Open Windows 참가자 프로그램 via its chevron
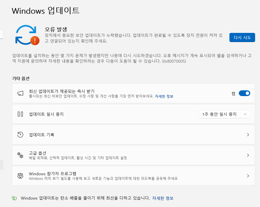Viewport: 260px width, 207px height. tap(248, 176)
